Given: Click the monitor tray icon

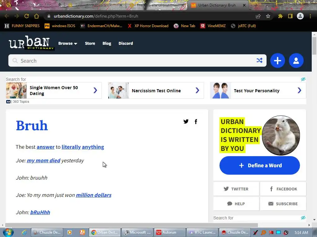Looking at the screenshot, I should coord(278,233).
